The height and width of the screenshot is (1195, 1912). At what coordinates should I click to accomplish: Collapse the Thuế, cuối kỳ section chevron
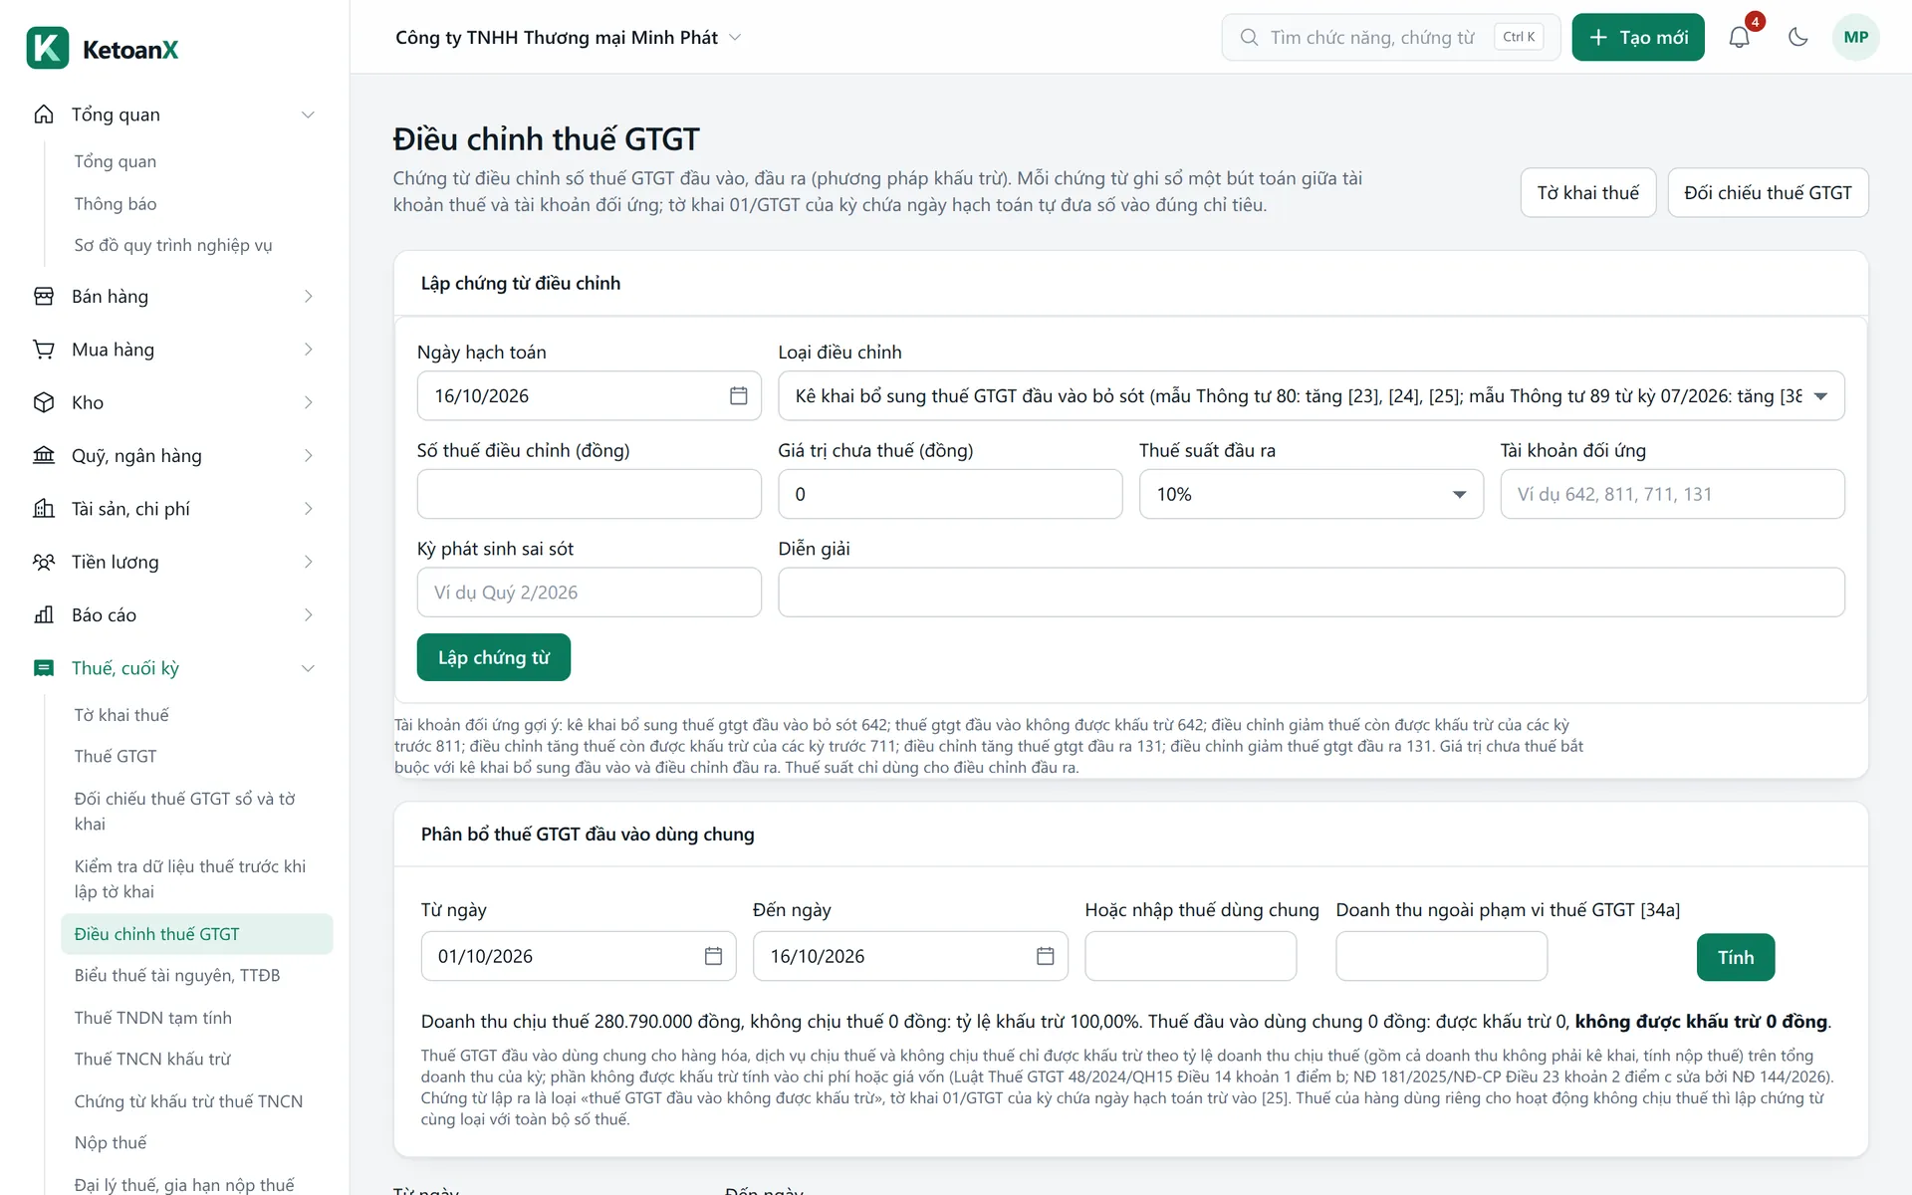pos(308,668)
